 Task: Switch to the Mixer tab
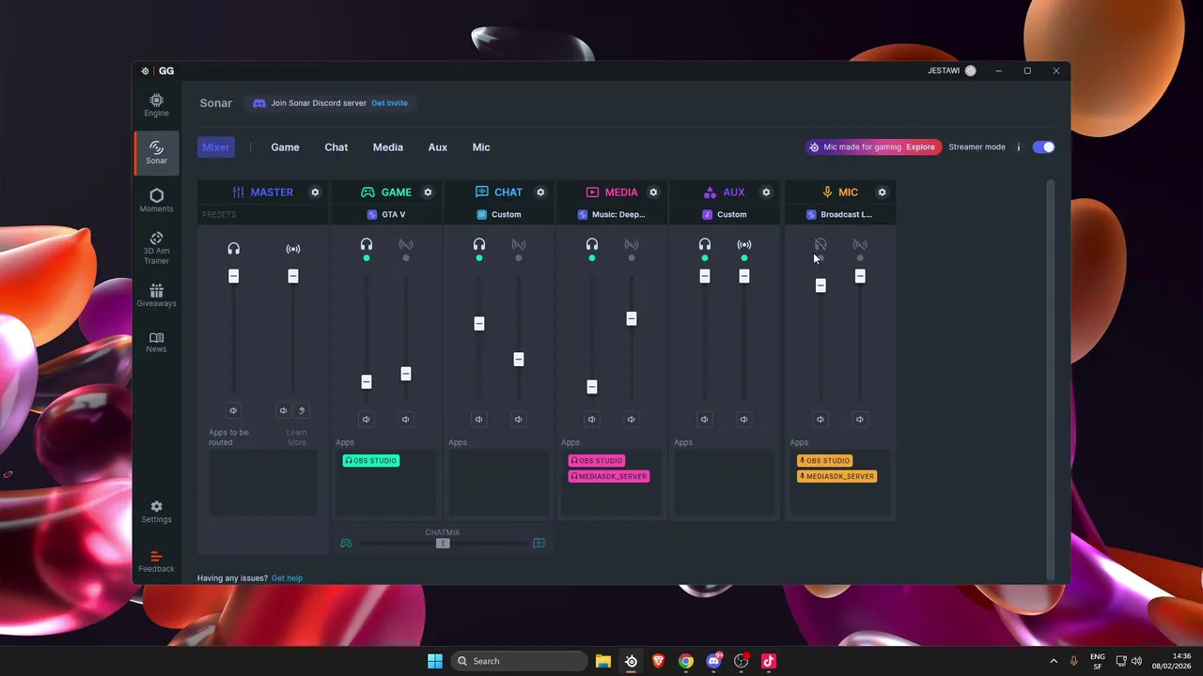216,147
